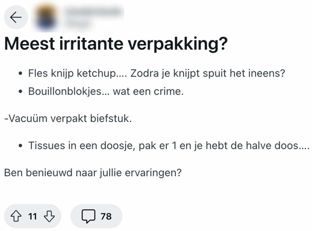Click the '-Vacuüm verpakt biefstuk.' line
This screenshot has width=312, height=231.
click(68, 118)
